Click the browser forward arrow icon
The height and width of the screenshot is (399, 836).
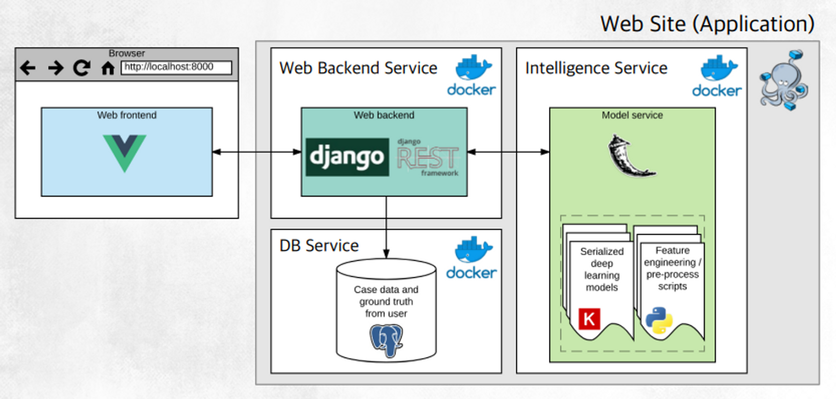55,68
